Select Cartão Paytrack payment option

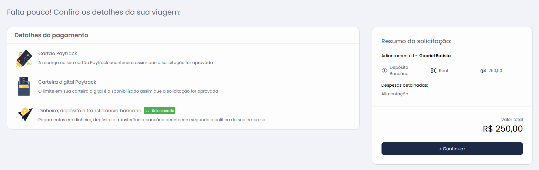pos(58,53)
